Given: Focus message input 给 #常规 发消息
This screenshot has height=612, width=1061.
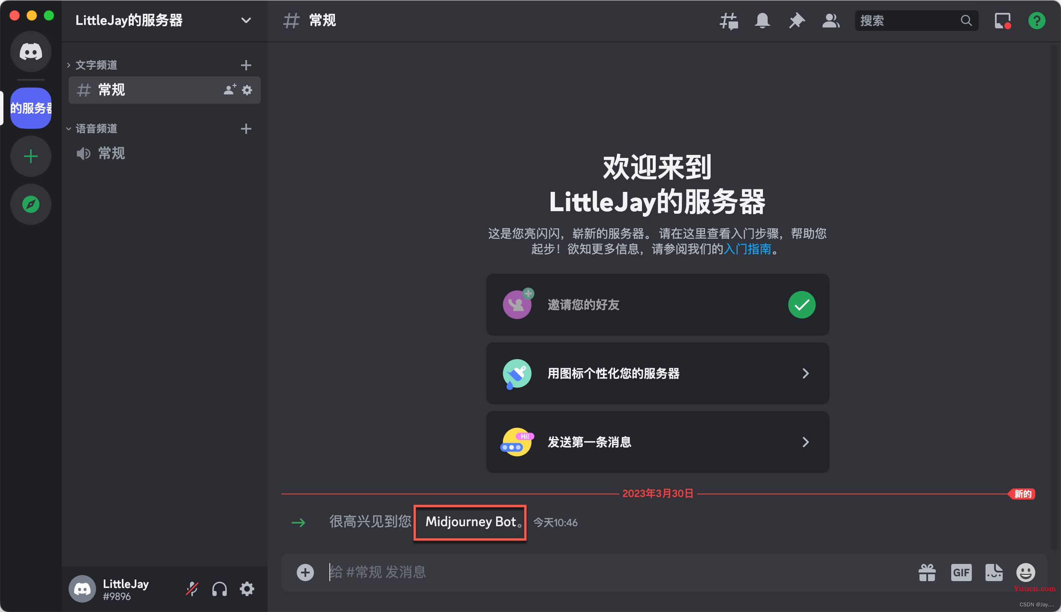Looking at the screenshot, I should pyautogui.click(x=618, y=573).
